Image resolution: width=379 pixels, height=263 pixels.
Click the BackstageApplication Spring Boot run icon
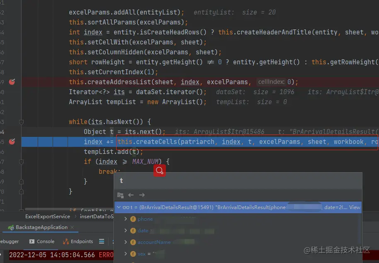pyautogui.click(x=11, y=227)
